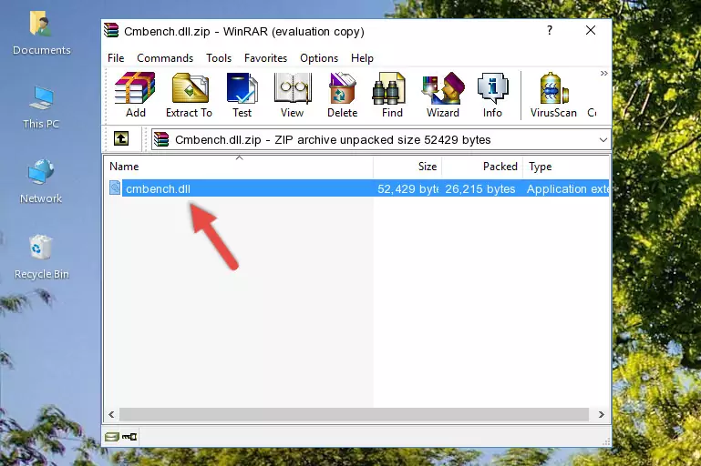Open the File menu

click(116, 58)
